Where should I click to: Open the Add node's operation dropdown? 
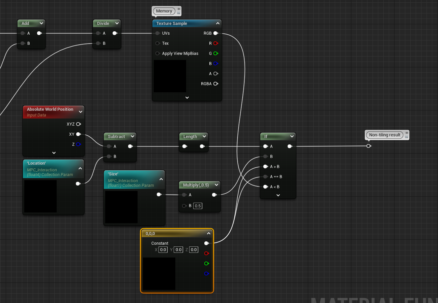[42, 23]
